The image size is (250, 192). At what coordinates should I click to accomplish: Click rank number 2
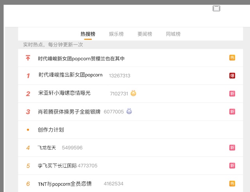tap(28, 94)
